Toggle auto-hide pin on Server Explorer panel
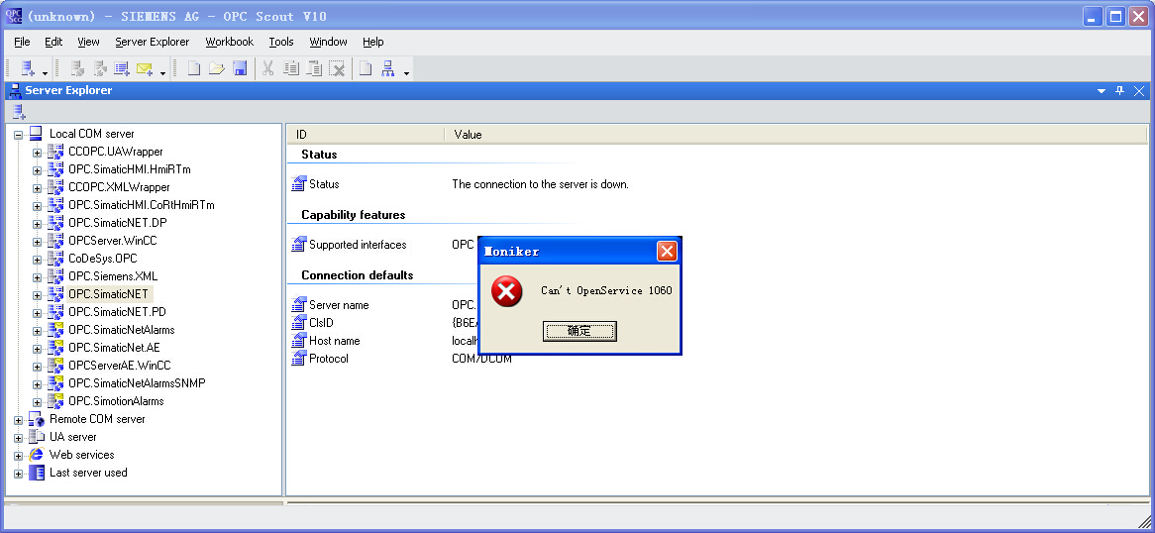The width and height of the screenshot is (1155, 533). [1119, 91]
